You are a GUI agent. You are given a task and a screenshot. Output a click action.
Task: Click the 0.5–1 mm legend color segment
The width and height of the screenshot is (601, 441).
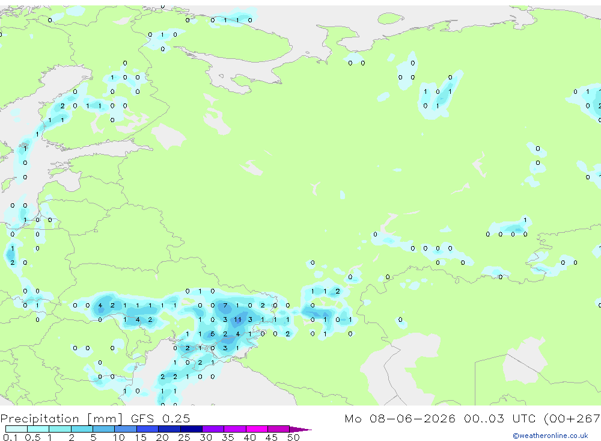[38, 429]
